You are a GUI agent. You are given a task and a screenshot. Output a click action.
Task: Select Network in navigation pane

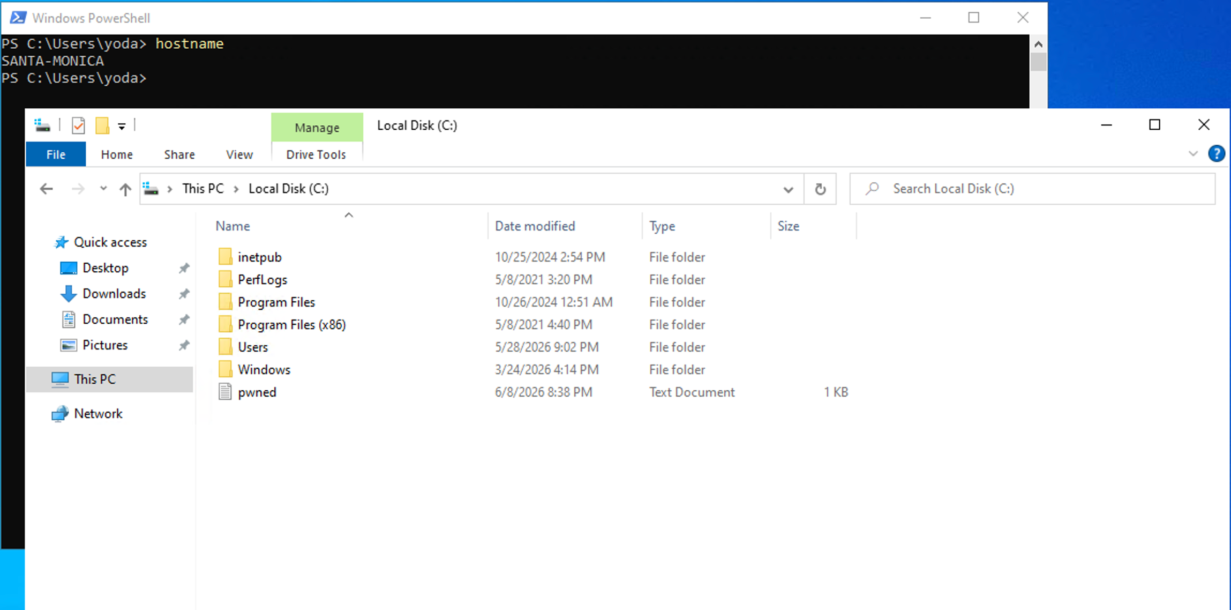pyautogui.click(x=98, y=414)
